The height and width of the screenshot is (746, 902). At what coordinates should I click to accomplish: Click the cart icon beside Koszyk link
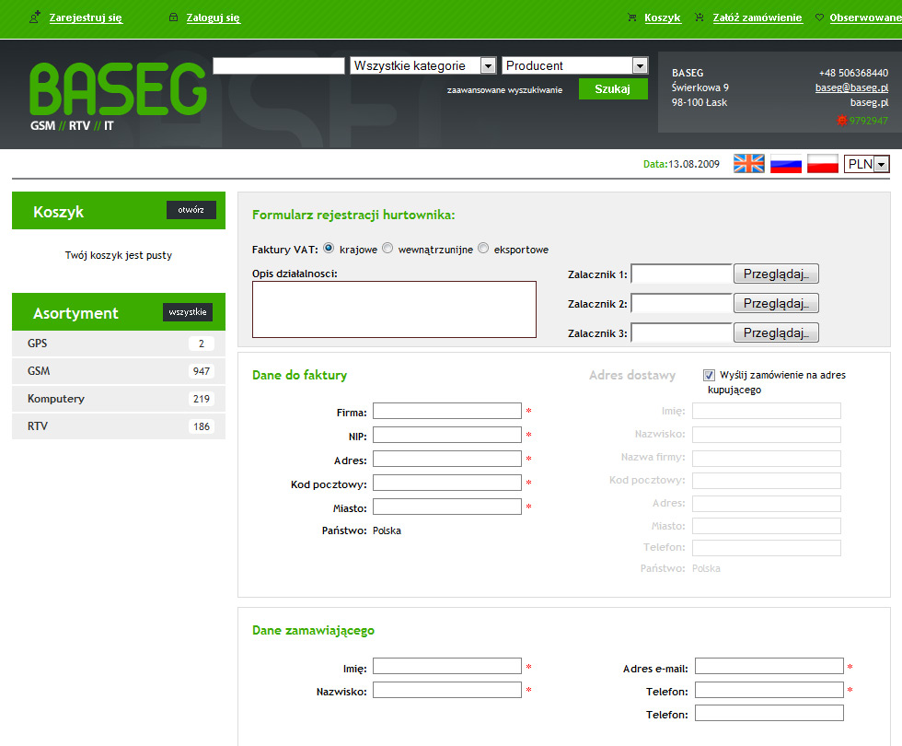click(631, 17)
